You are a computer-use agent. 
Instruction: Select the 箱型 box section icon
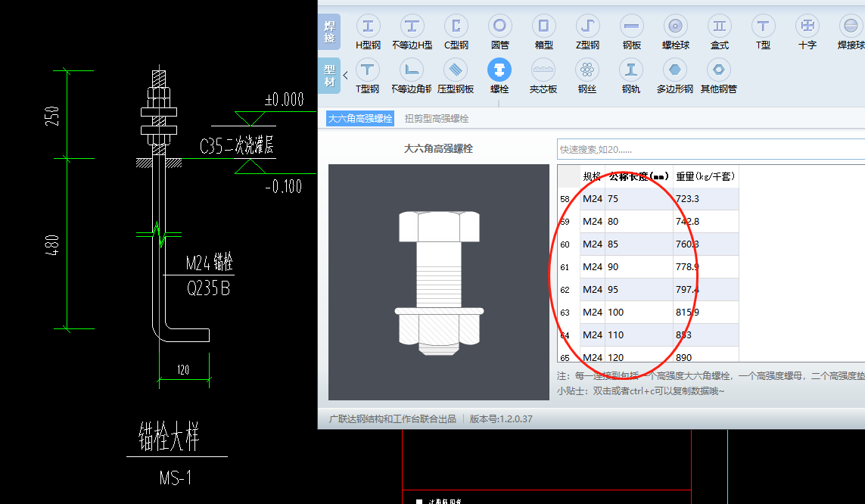[x=543, y=26]
